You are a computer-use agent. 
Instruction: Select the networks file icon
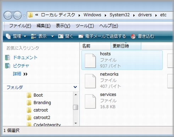point(90,81)
